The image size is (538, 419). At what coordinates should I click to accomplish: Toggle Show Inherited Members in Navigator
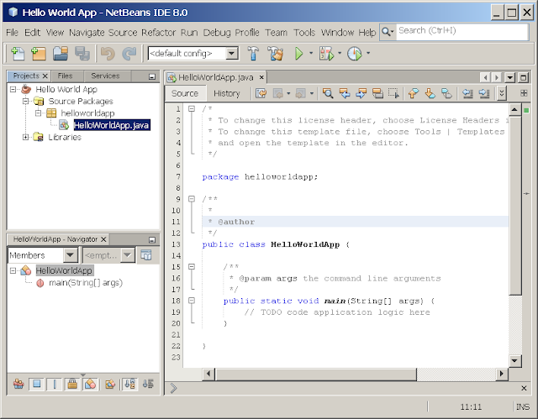tap(18, 384)
